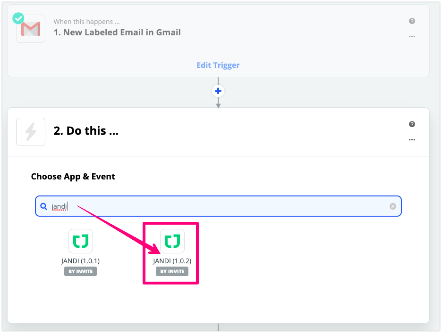Open the more options menu for step 2

pos(412,140)
